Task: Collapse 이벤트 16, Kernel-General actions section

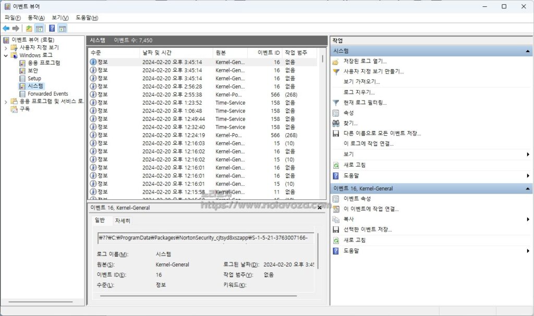Action: 528,188
